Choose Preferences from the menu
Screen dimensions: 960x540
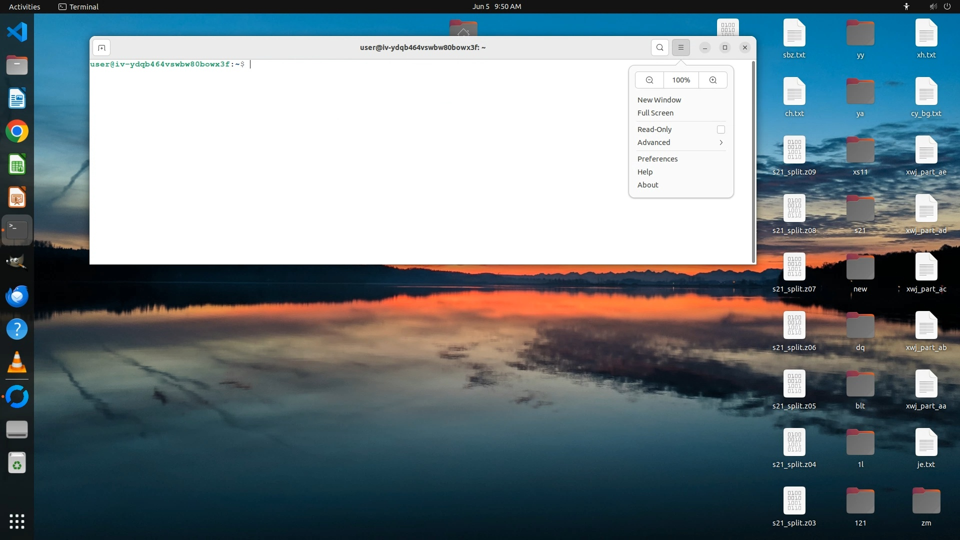(x=657, y=159)
